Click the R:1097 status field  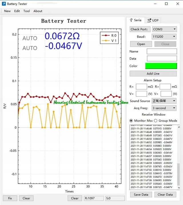point(94,198)
